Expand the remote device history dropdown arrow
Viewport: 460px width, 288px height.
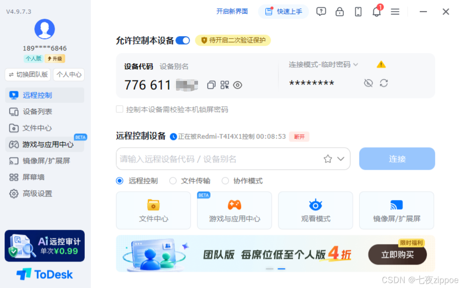point(341,159)
